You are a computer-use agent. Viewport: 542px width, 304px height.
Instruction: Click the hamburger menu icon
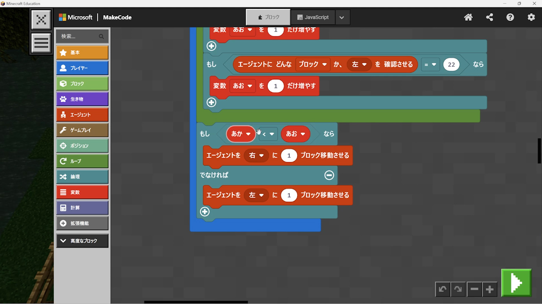click(41, 43)
